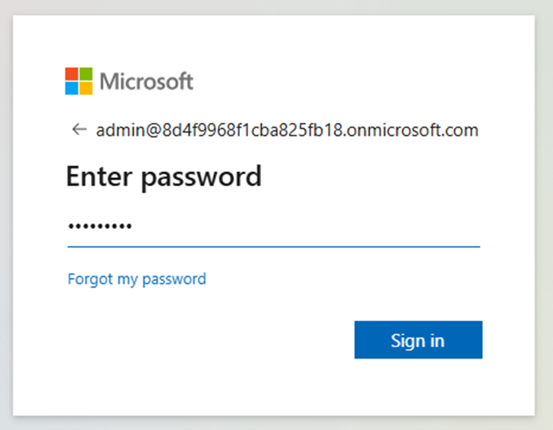Click the red square of the logo

[x=71, y=74]
